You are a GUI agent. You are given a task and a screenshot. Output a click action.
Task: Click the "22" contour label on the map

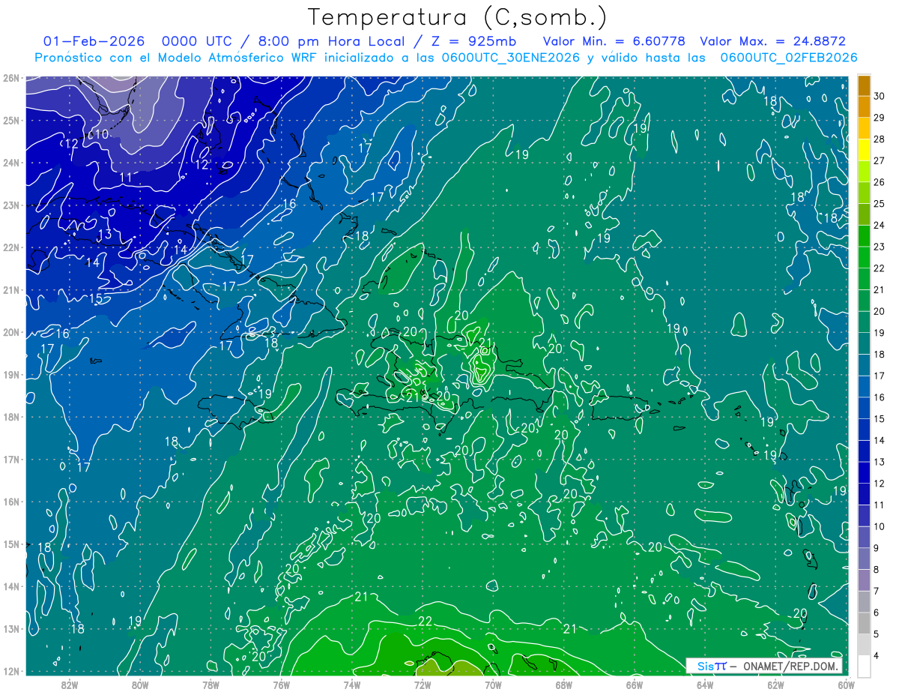[x=426, y=621]
